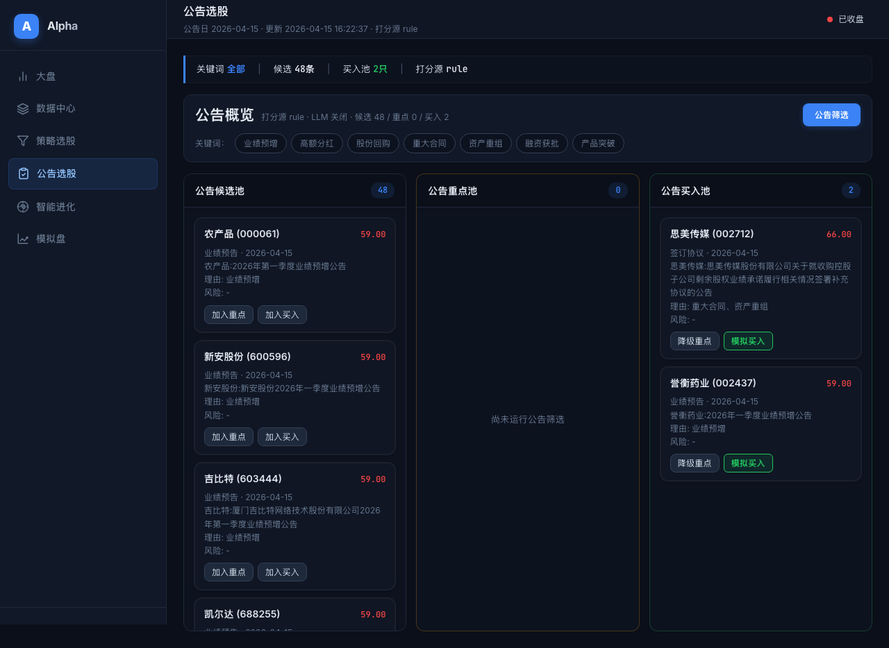Click 模拟买入 on 誉衡药业 card

(748, 463)
